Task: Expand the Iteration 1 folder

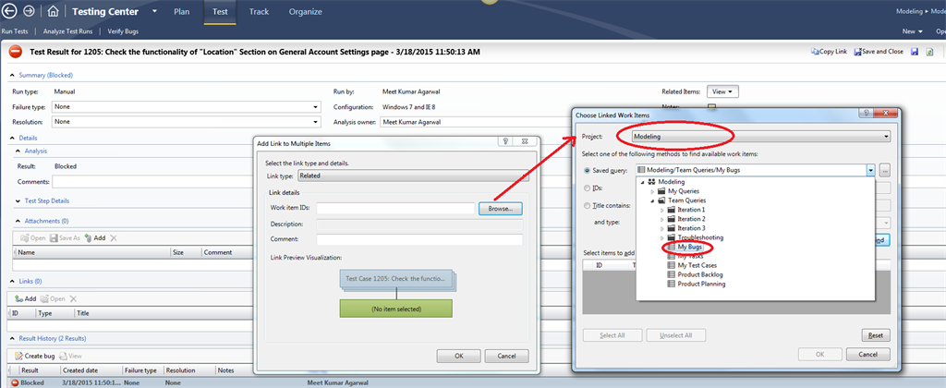Action: pyautogui.click(x=662, y=210)
